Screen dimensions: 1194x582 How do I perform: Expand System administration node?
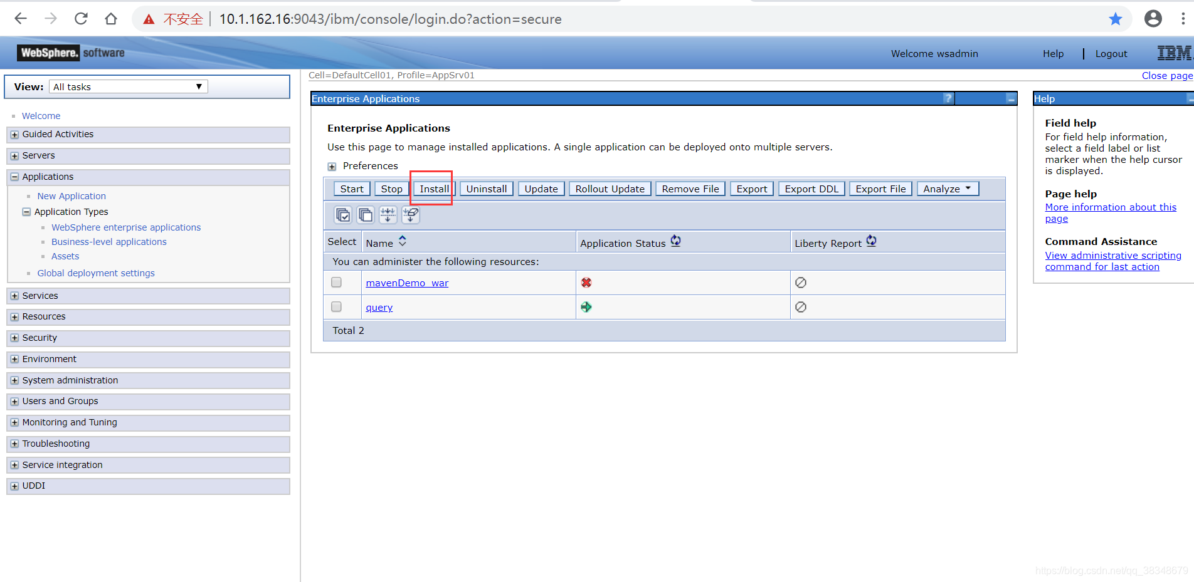pyautogui.click(x=14, y=380)
